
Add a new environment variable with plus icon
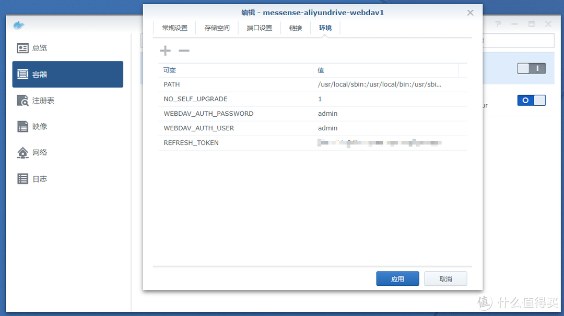coord(165,51)
